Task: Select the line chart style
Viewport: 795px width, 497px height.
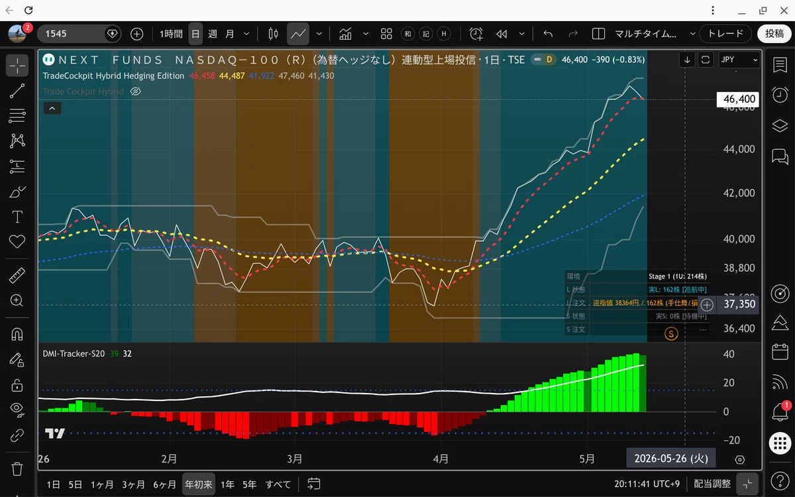Action: pyautogui.click(x=298, y=34)
